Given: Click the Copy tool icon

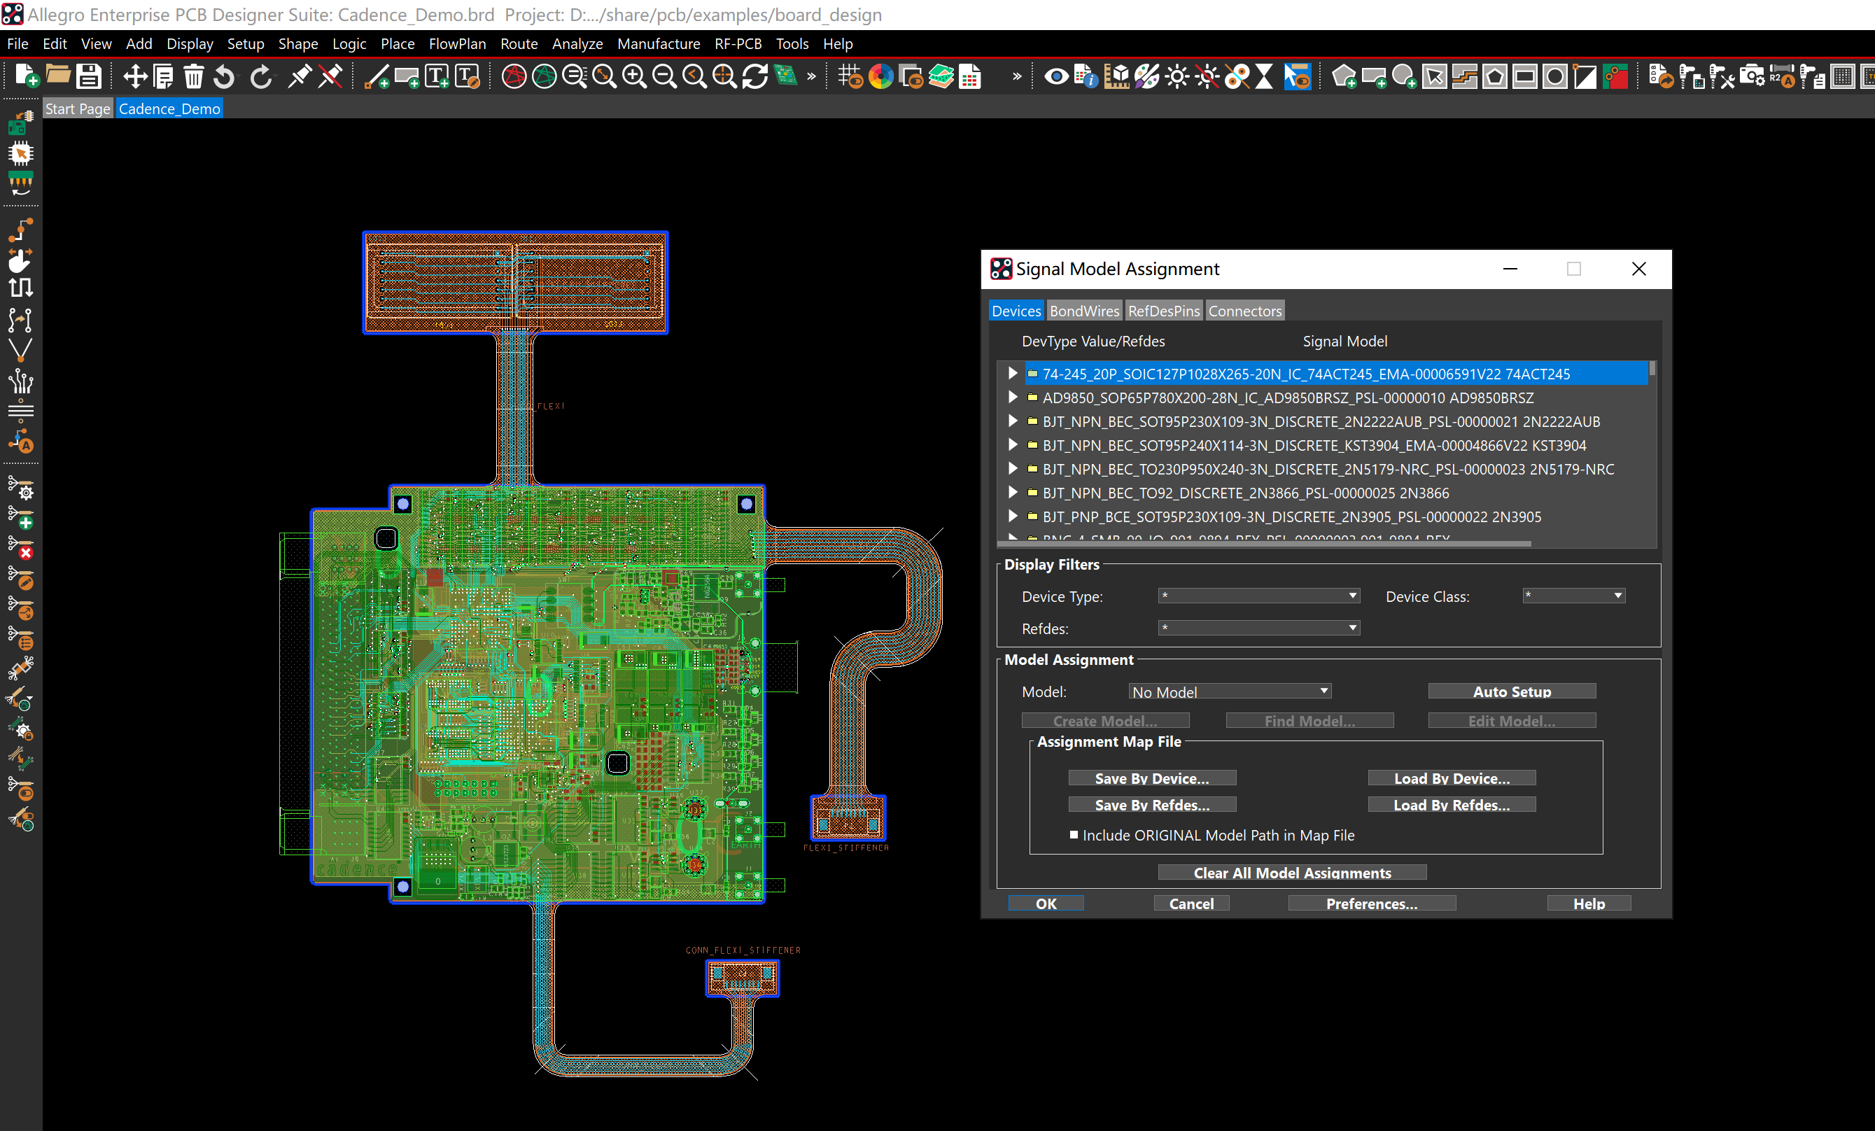Looking at the screenshot, I should (164, 76).
